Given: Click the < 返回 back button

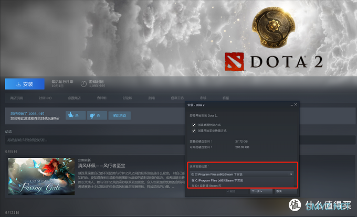Looking at the screenshot, I should [231, 191].
